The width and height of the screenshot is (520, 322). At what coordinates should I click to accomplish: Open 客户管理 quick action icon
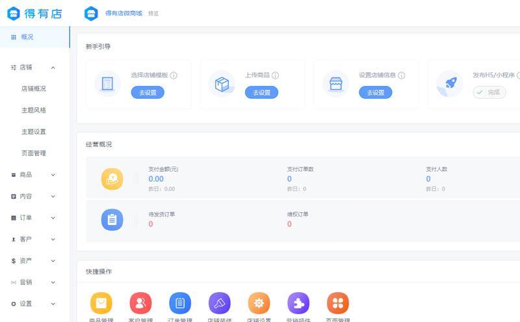coord(140,303)
